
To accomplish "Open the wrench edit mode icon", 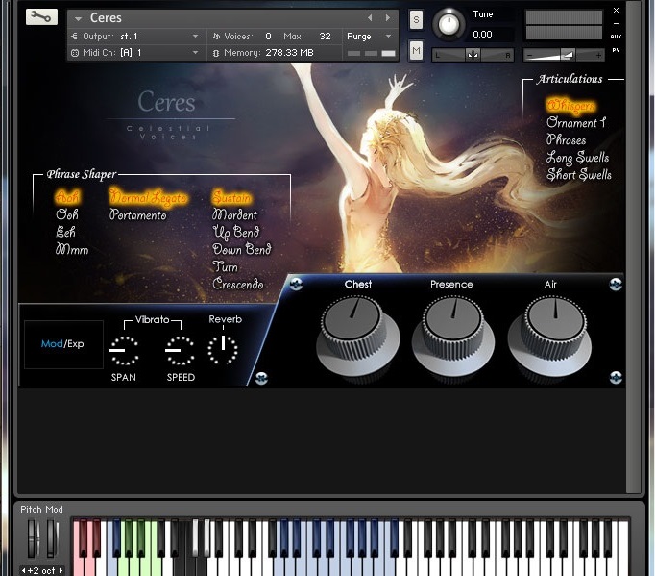I will tap(41, 16).
